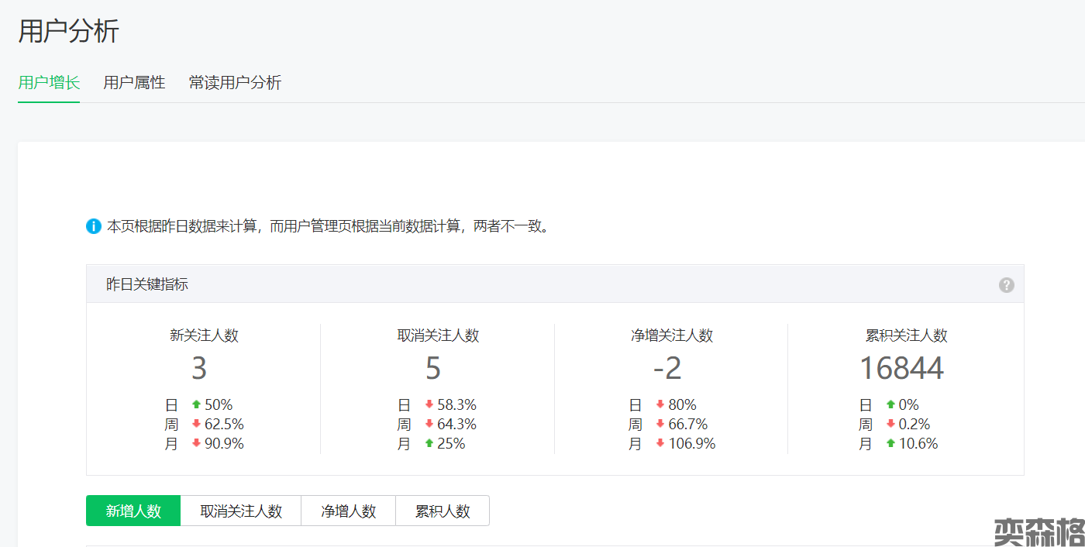Click green up arrow next to 50%
This screenshot has width=1085, height=547.
[196, 404]
